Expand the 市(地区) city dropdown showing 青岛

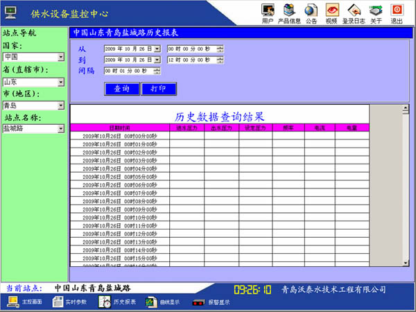click(61, 106)
